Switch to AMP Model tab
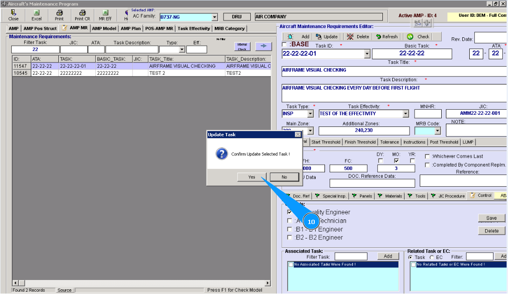 pos(104,28)
